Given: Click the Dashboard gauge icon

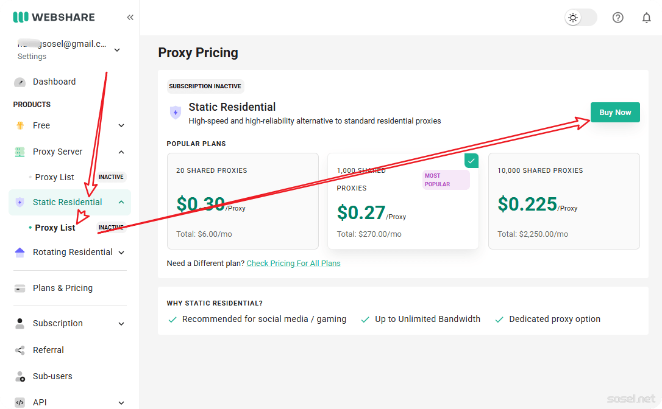Looking at the screenshot, I should 20,82.
